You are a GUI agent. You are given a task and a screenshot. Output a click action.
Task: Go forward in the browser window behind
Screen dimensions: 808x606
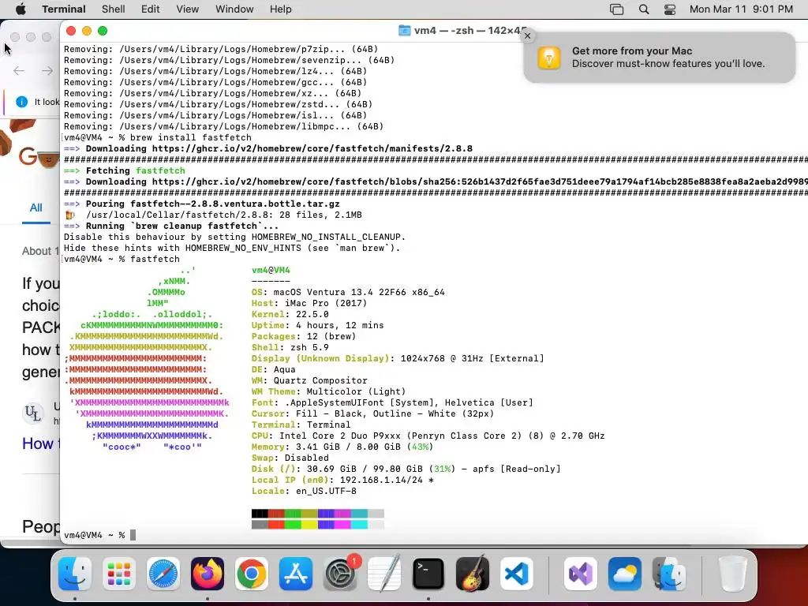(x=47, y=70)
